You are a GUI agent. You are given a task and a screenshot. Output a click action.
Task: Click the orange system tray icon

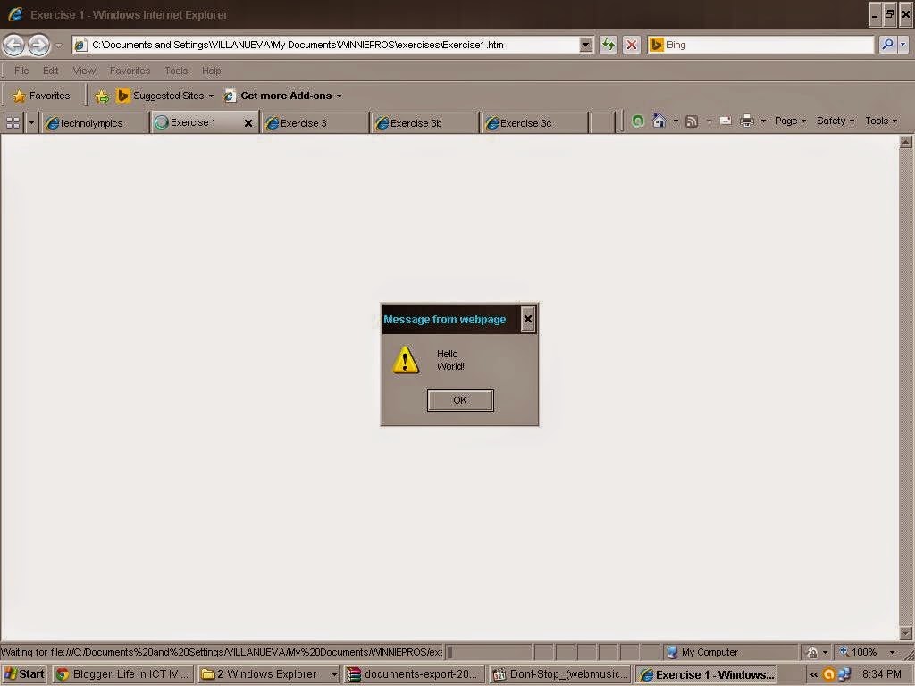(828, 675)
